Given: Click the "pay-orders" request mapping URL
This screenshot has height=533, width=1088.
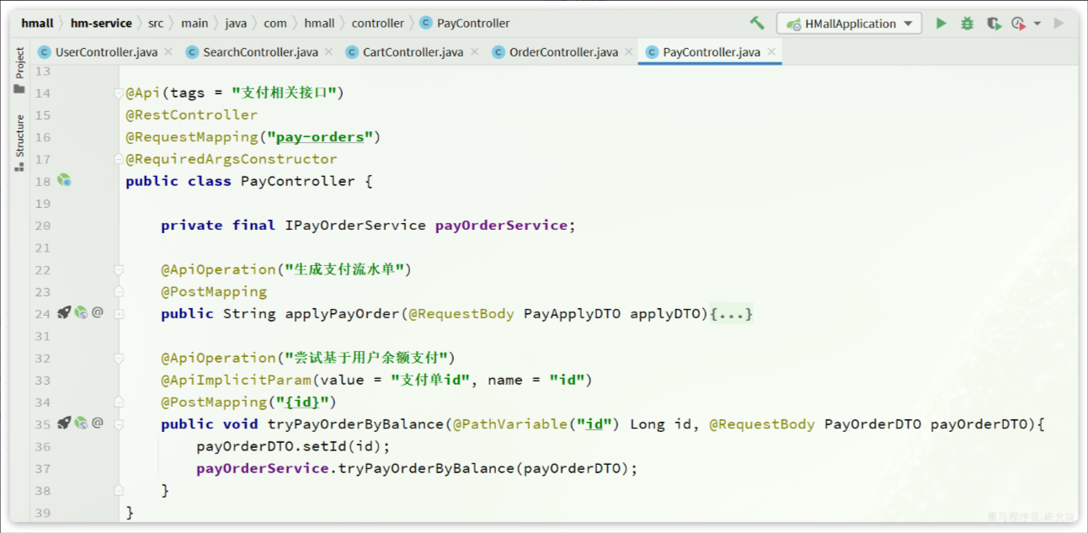Looking at the screenshot, I should pos(320,137).
